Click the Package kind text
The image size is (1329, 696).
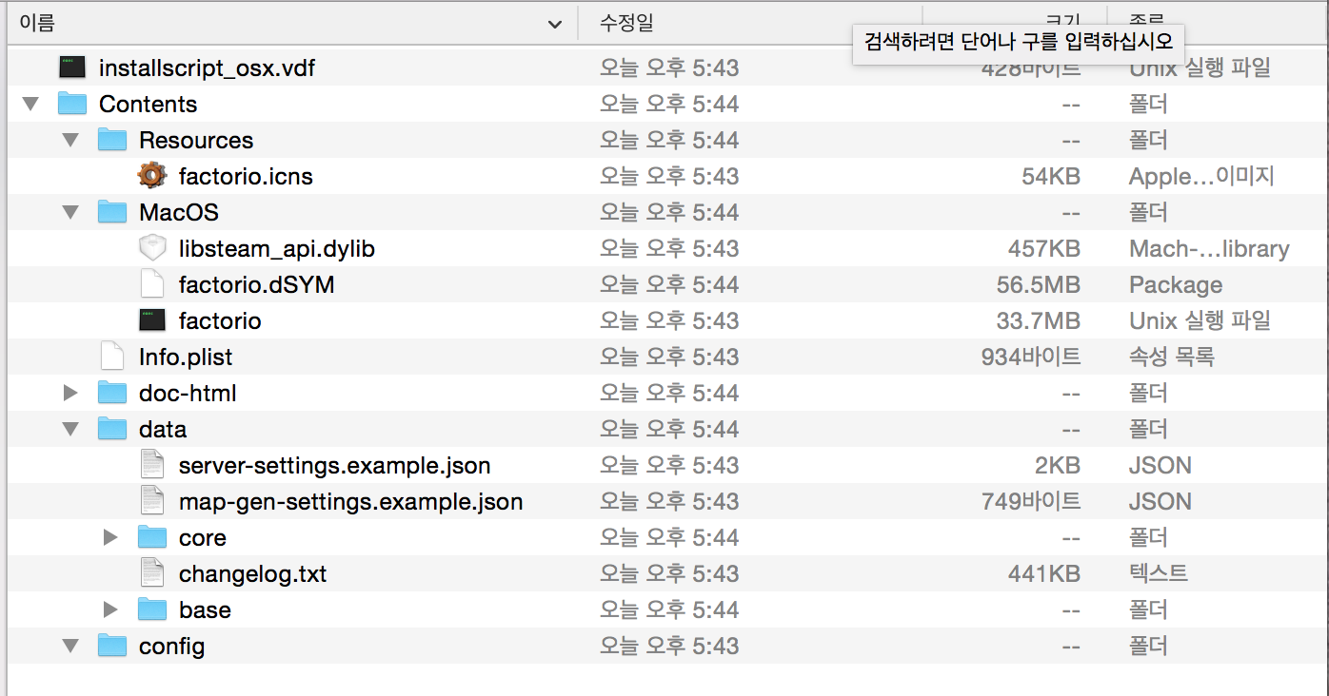click(x=1176, y=285)
